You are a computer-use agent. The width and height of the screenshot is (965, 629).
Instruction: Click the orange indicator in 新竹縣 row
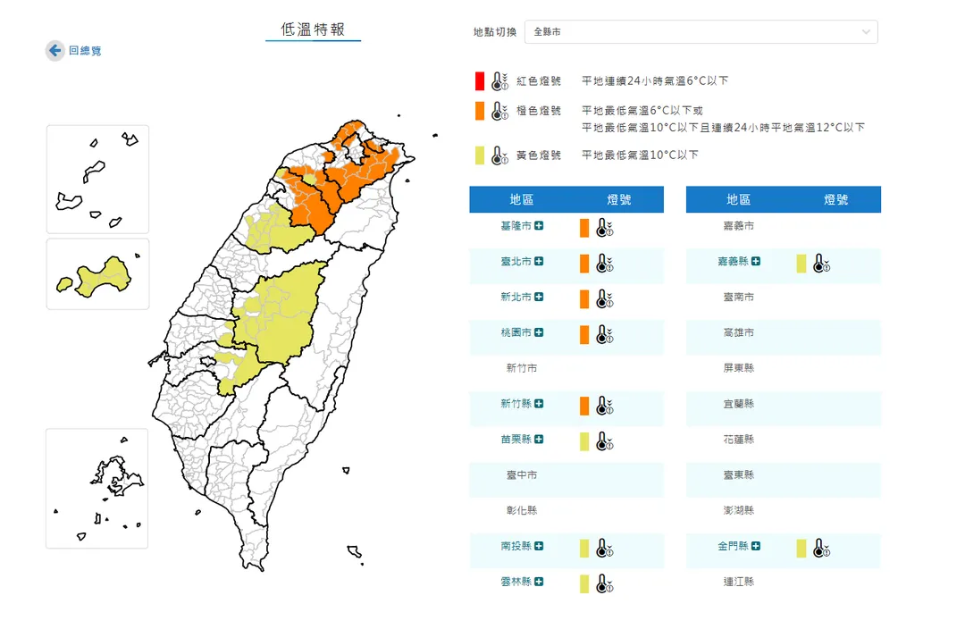pos(584,406)
